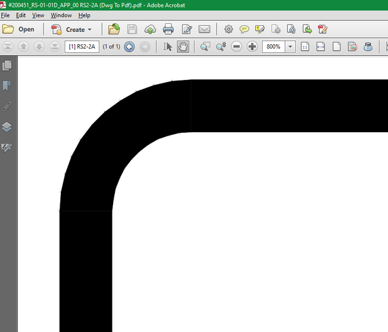Click the upload to cloud icon
388x332 pixels.
(150, 29)
